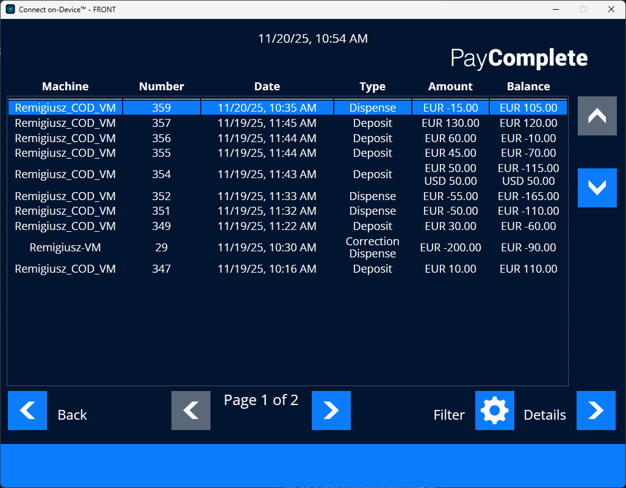Open Details using the blue arrow icon
This screenshot has width=626, height=488.
point(596,411)
